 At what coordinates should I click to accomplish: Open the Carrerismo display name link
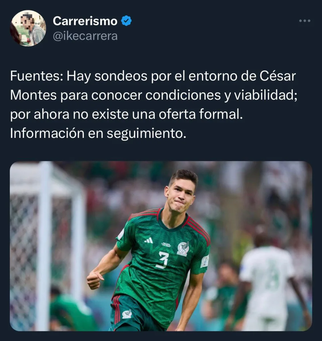coord(85,21)
